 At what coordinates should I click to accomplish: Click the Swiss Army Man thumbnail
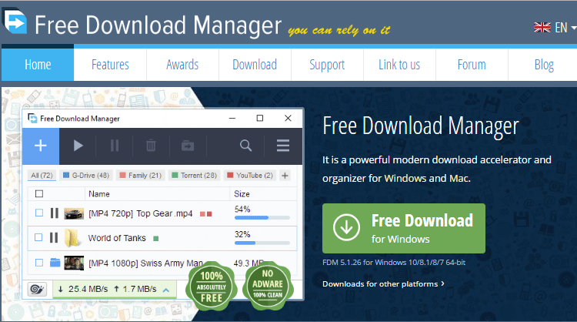[x=74, y=263]
